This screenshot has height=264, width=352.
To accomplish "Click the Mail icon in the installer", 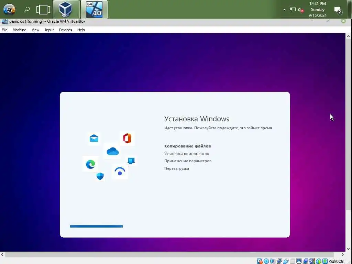I will tap(94, 138).
